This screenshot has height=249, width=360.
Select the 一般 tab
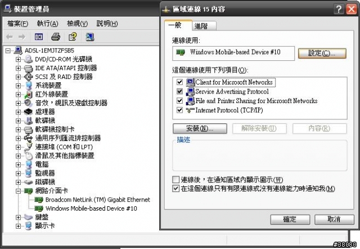pyautogui.click(x=178, y=25)
